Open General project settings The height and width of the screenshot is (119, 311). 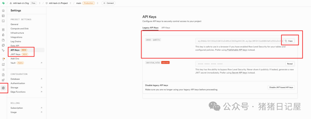point(14,24)
